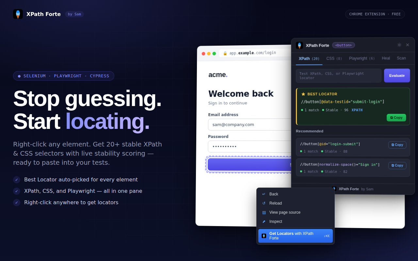This screenshot has width=418, height=261.
Task: Click checkmark beside Right-click anywhere feature
Action: (17, 203)
